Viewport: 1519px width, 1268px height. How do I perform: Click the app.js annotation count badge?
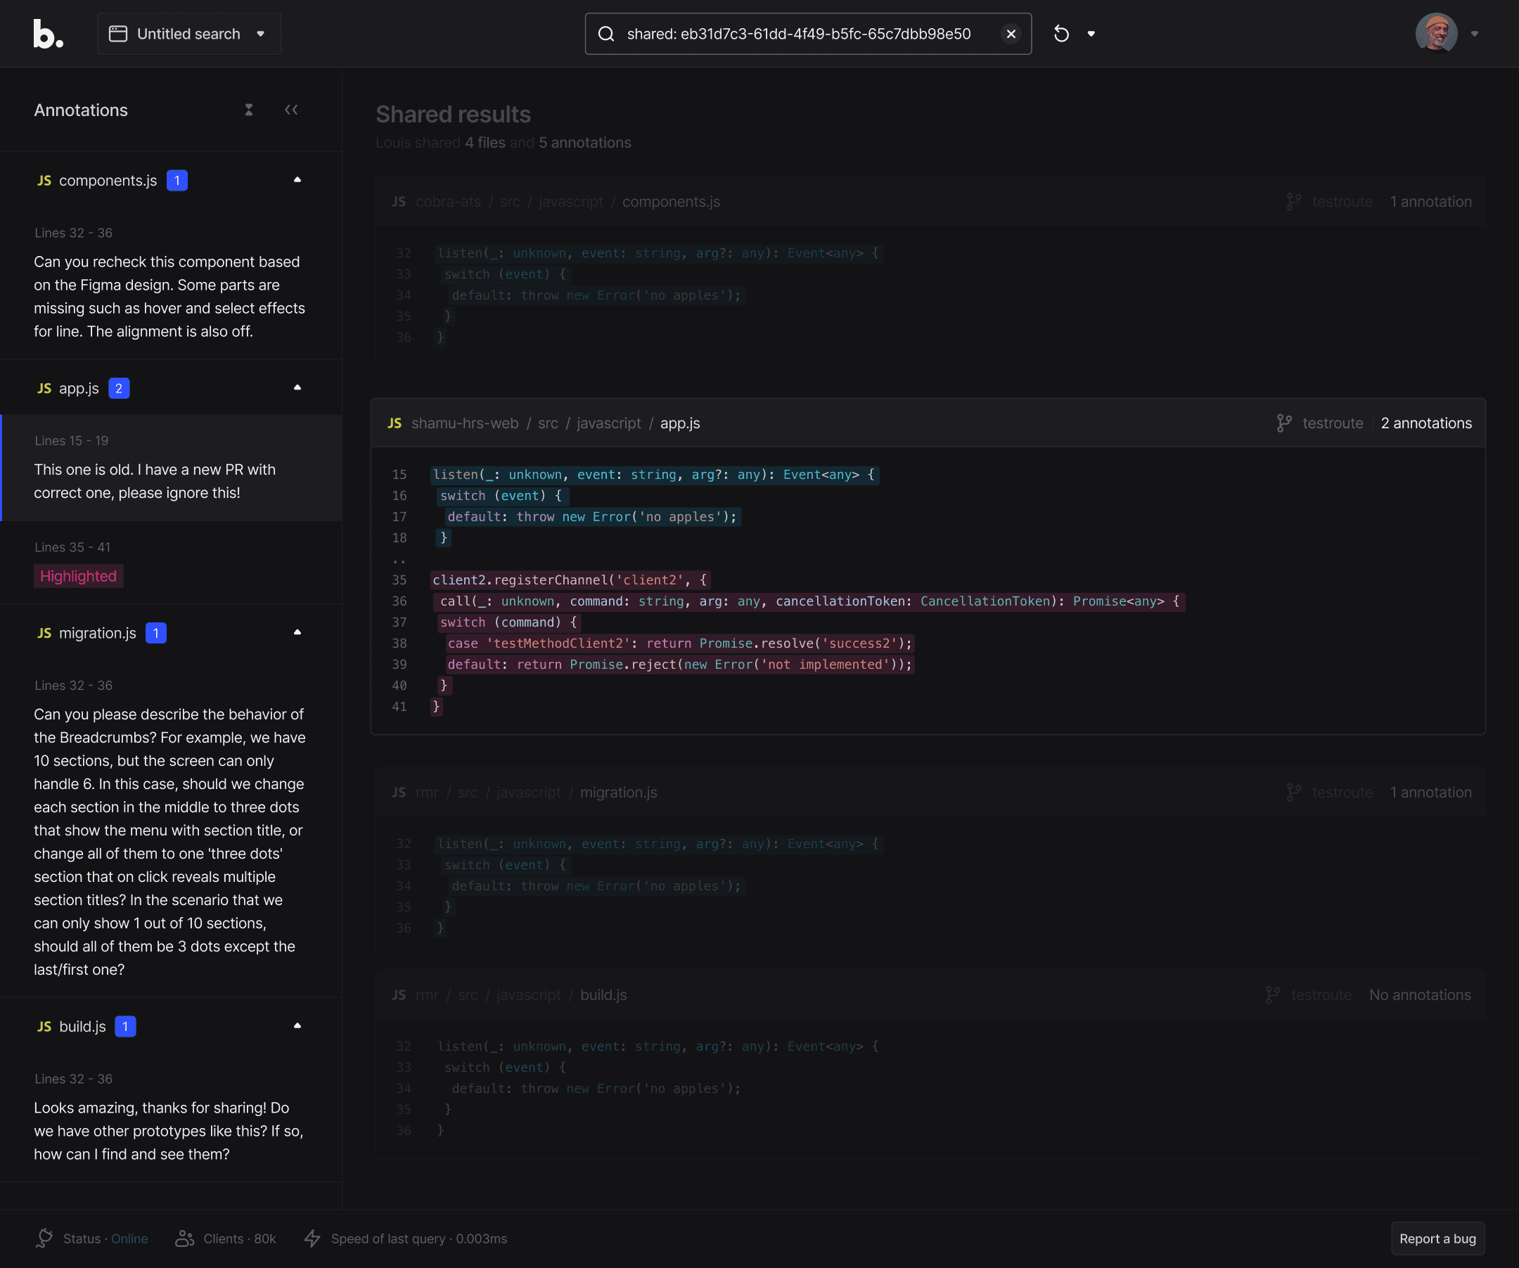point(119,388)
